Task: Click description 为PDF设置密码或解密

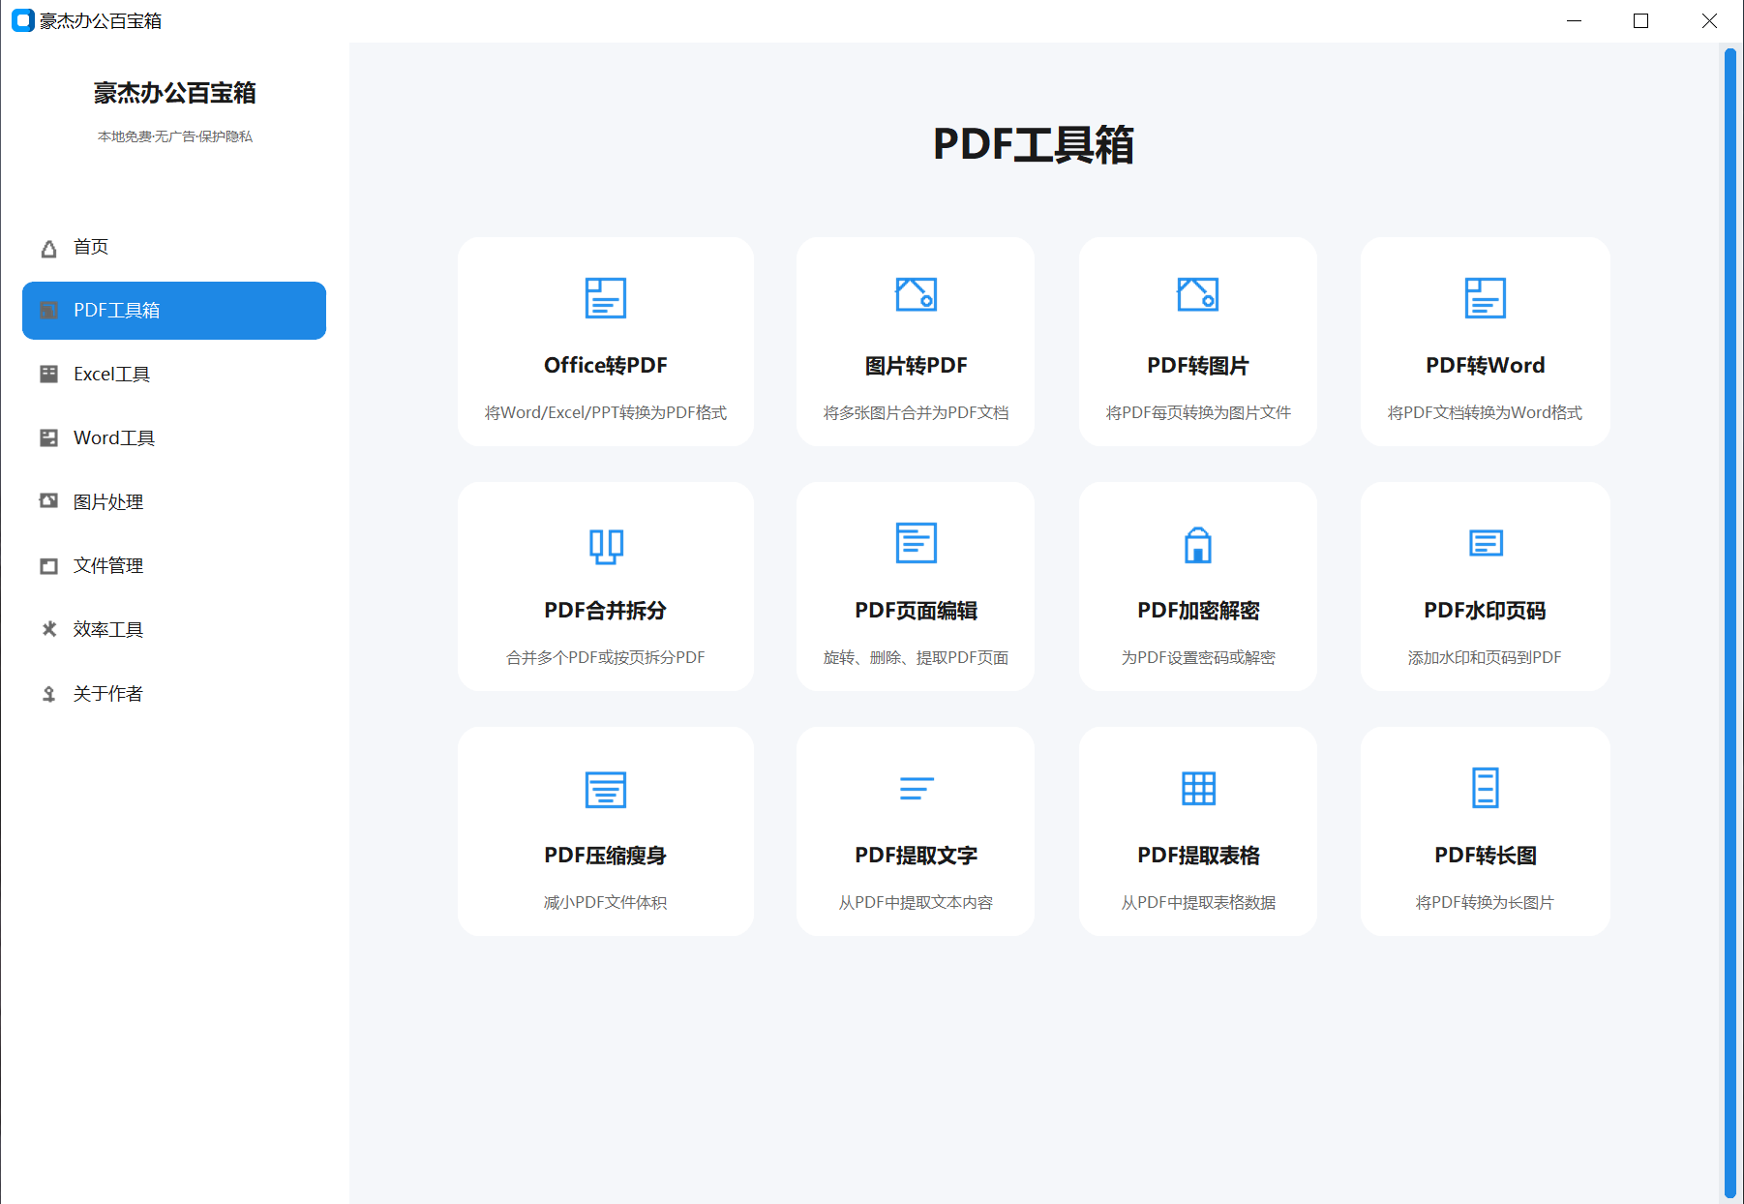Action: pos(1197,657)
